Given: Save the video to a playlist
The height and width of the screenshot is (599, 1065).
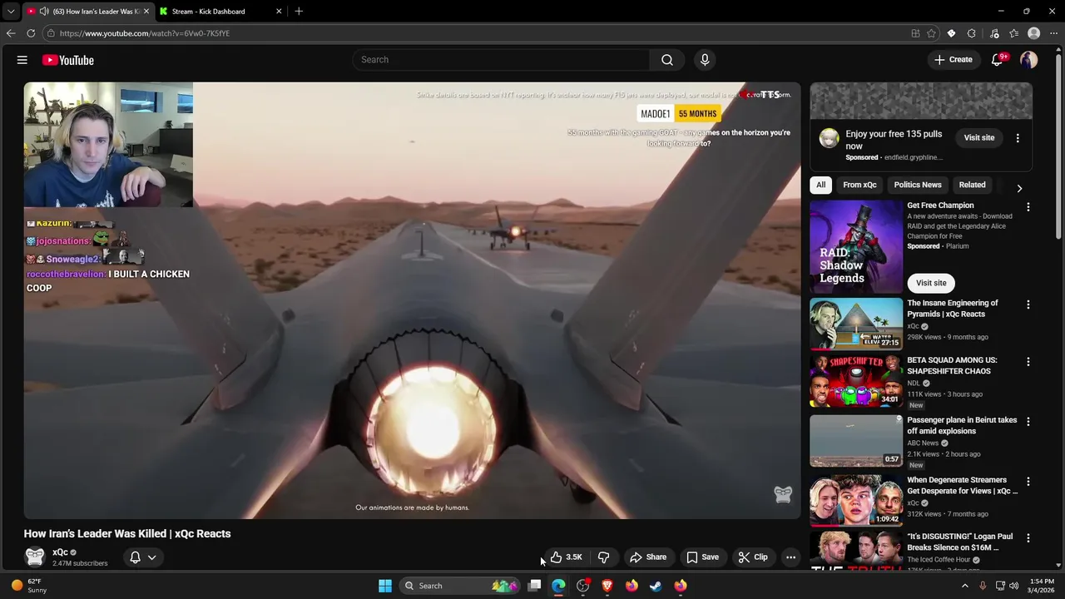Looking at the screenshot, I should (x=703, y=557).
